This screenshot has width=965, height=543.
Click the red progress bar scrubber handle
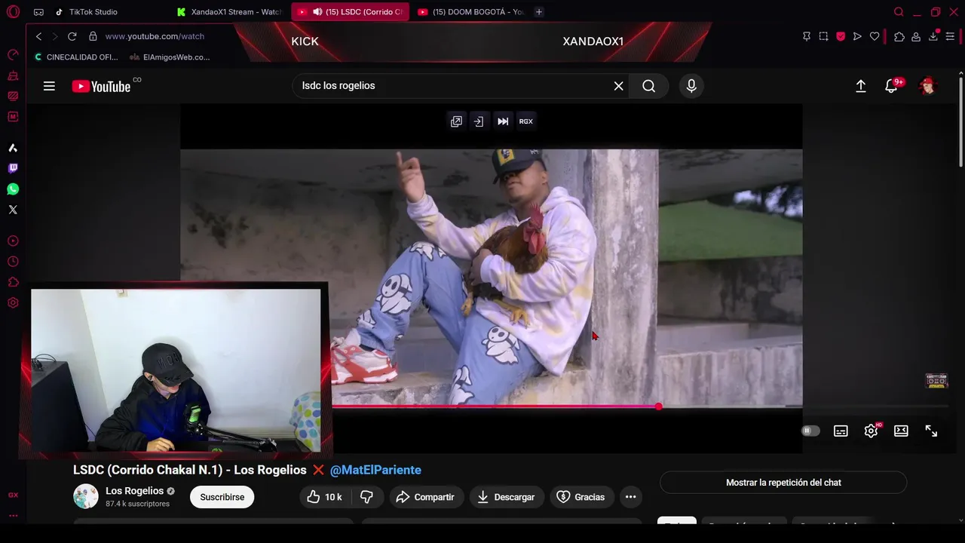tap(659, 406)
